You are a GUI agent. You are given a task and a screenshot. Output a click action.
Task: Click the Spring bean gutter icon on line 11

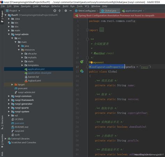pos(82,62)
